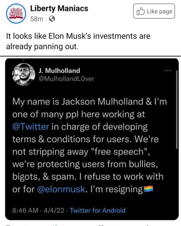Click the J. Mulholland display name

(59, 71)
